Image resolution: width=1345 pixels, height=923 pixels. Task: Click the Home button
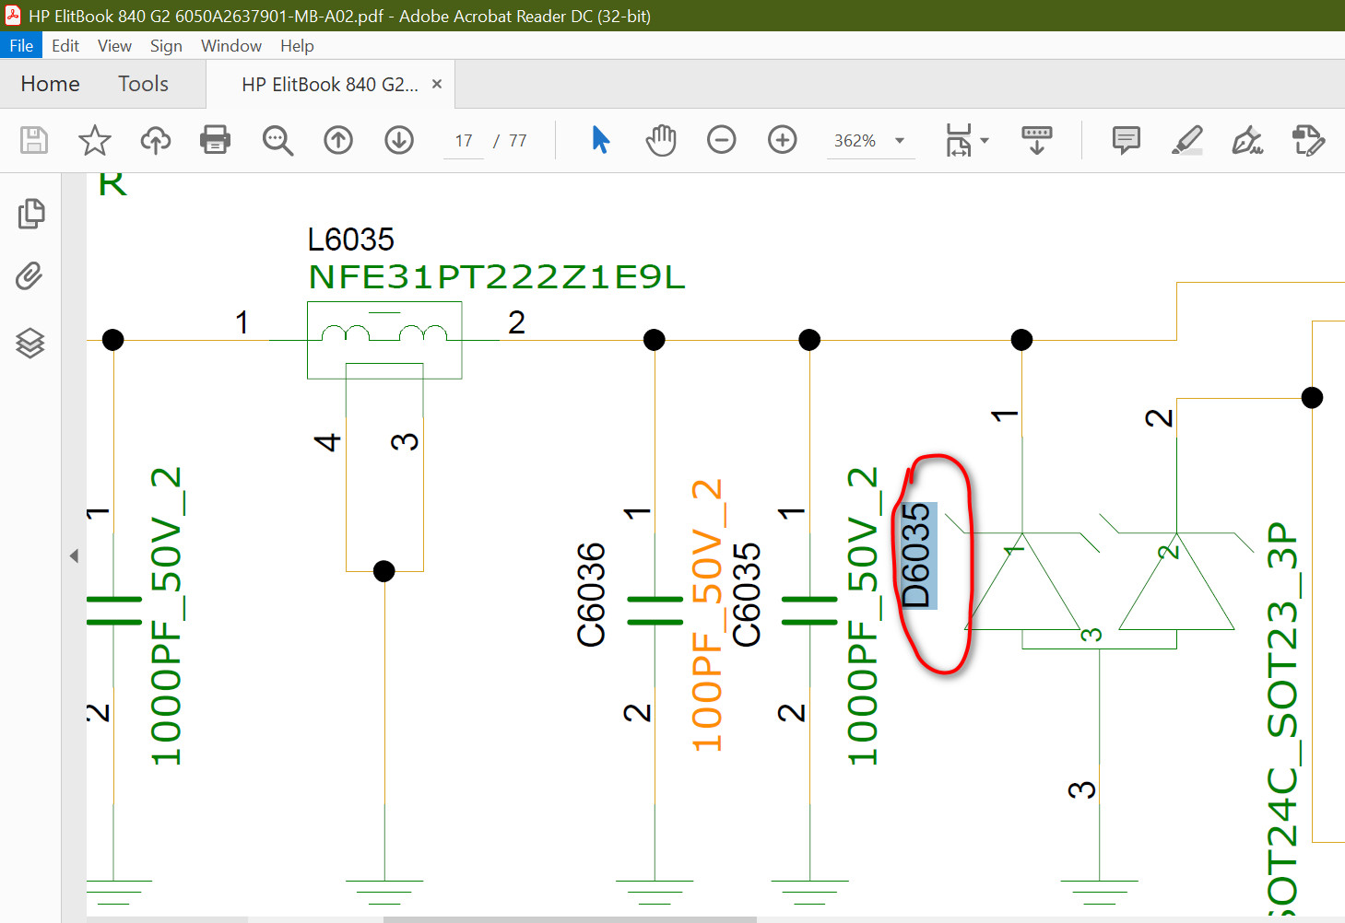click(50, 84)
